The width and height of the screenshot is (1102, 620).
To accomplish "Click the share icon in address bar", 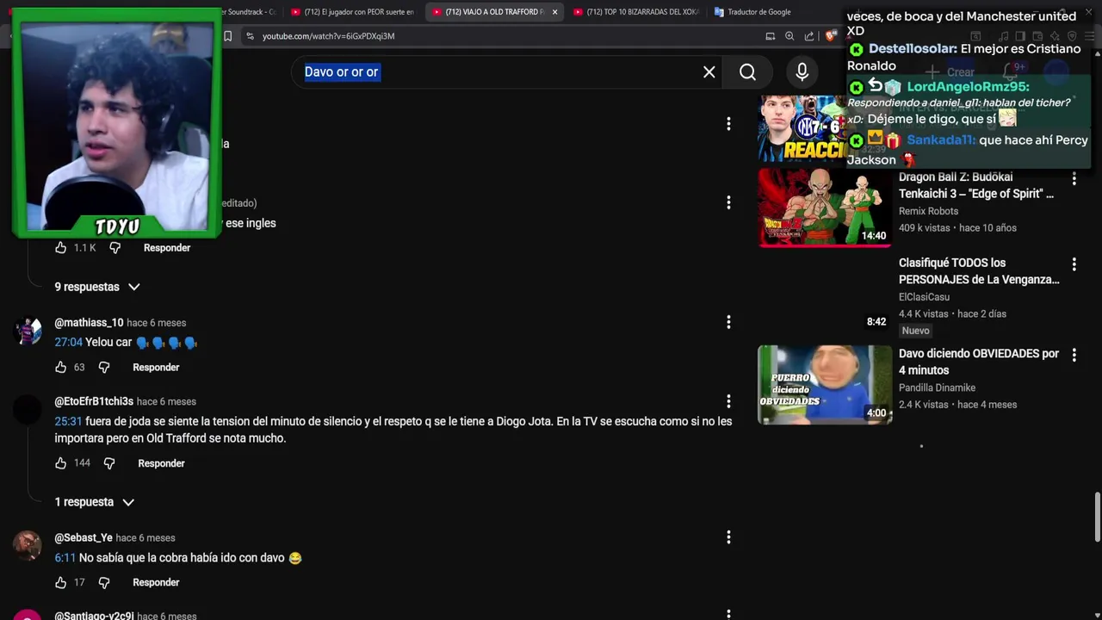I will 809,36.
